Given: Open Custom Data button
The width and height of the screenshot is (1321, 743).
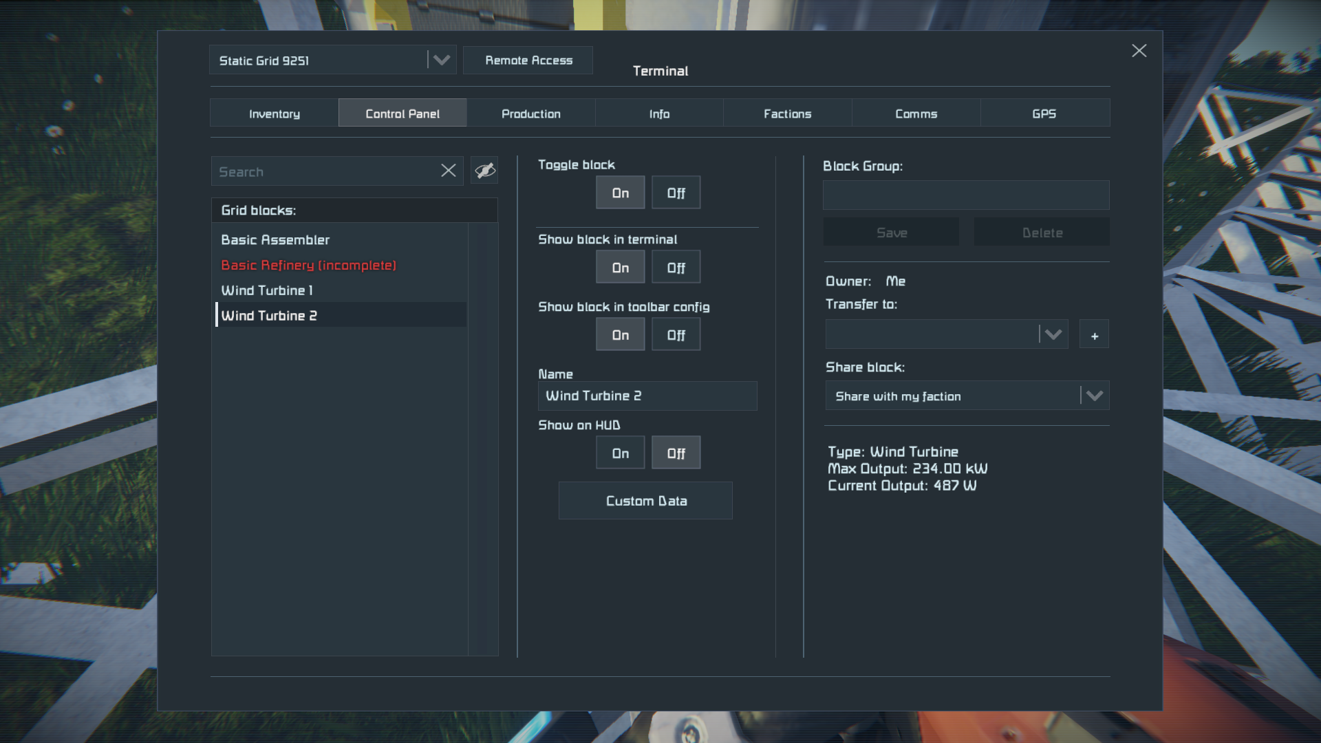Looking at the screenshot, I should (x=645, y=501).
